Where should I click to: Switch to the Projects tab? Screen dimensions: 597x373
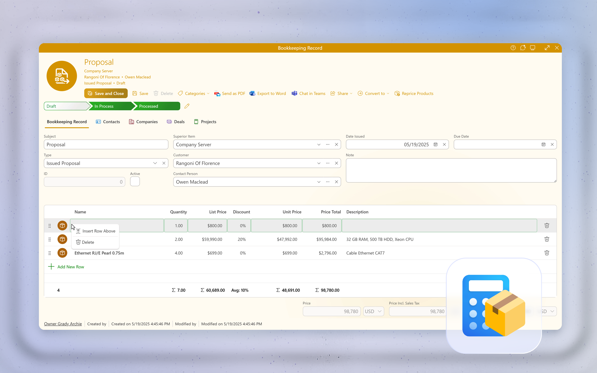tap(205, 122)
